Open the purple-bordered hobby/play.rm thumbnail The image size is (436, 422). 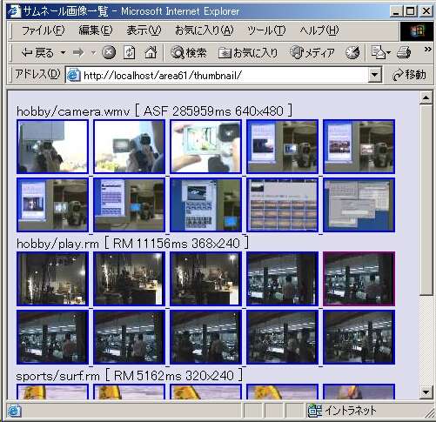coord(359,278)
